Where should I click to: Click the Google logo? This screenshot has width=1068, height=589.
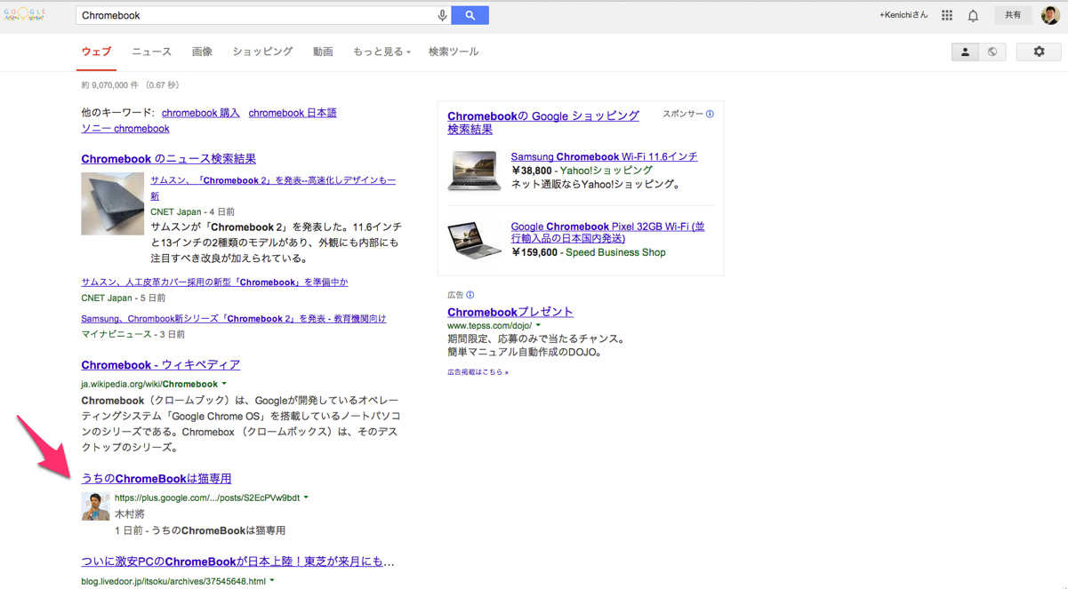coord(25,15)
